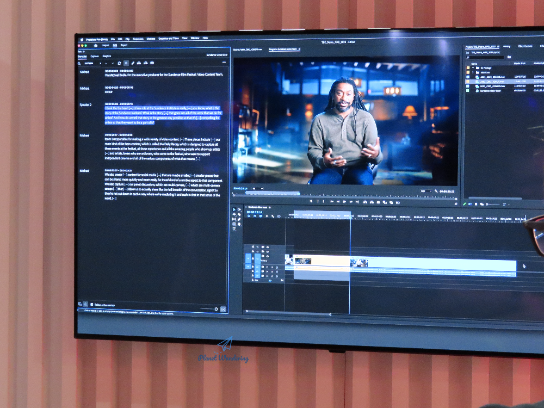Screen dimensions: 544x408
Task: Select the Hand tool
Action: [x=239, y=224]
